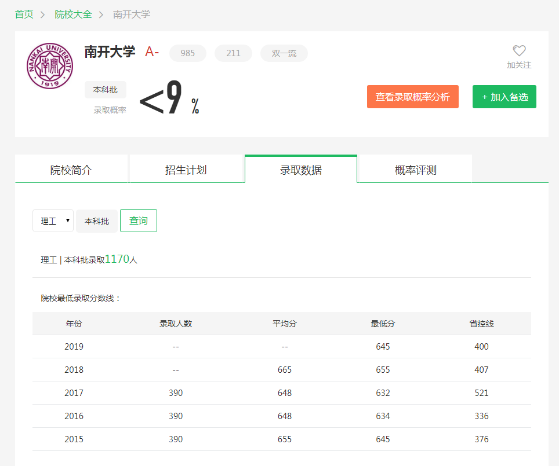Image resolution: width=559 pixels, height=466 pixels.
Task: Switch to the 院校简介 tab
Action: click(x=71, y=170)
